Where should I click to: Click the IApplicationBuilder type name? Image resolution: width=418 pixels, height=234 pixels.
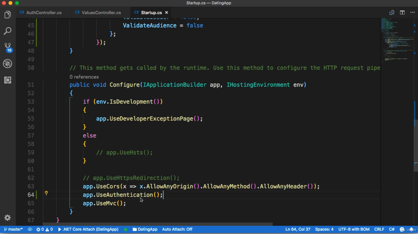175,85
